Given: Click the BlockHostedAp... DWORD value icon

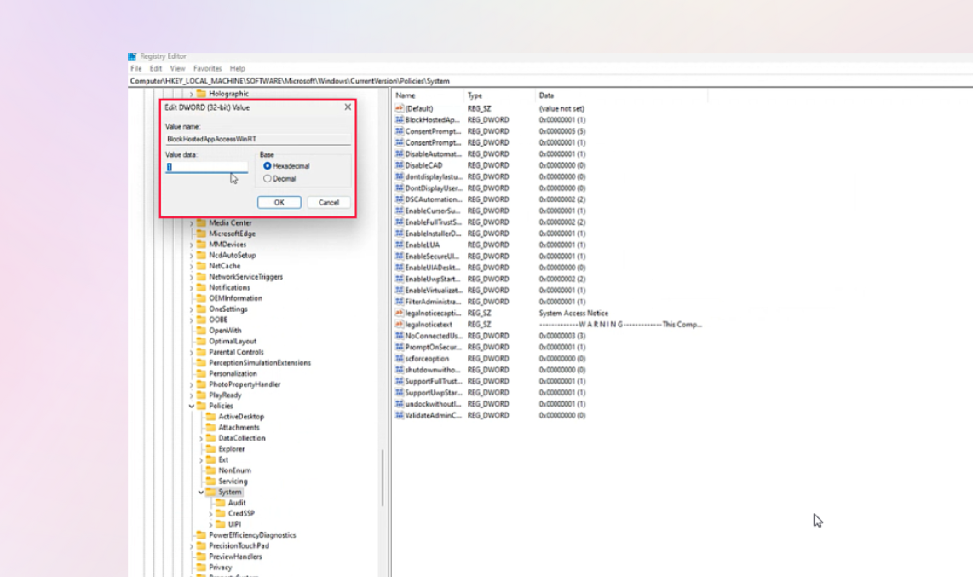Looking at the screenshot, I should click(x=399, y=119).
